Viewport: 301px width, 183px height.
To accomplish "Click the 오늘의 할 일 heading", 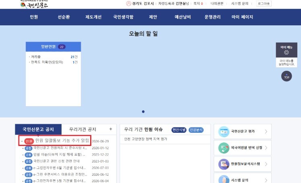I will (143, 34).
